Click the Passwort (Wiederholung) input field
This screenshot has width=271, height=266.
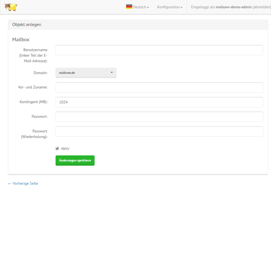(x=159, y=131)
